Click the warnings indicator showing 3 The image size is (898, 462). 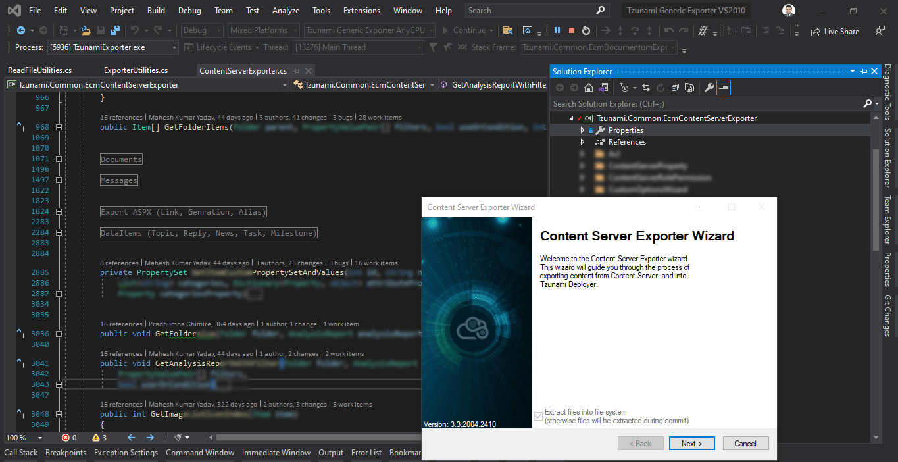99,438
